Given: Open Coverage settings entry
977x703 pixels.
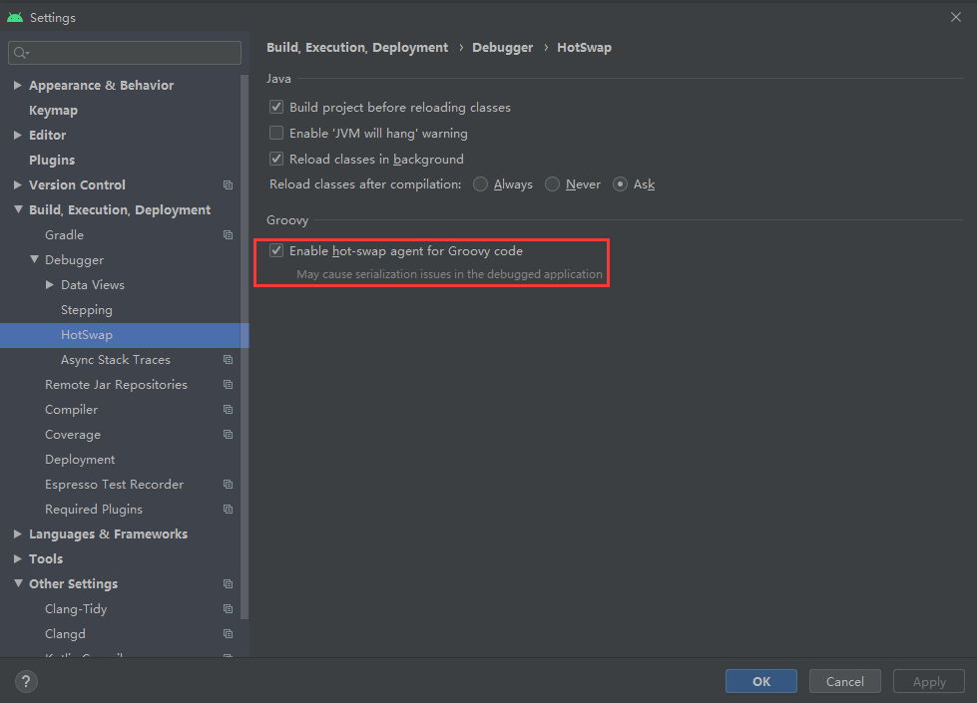Looking at the screenshot, I should [72, 434].
